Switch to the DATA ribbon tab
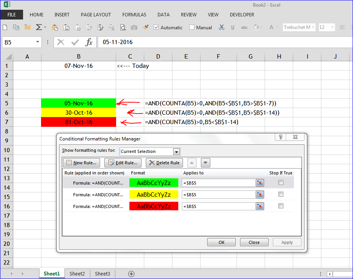Image resolution: width=353 pixels, height=279 pixels. pyautogui.click(x=163, y=14)
